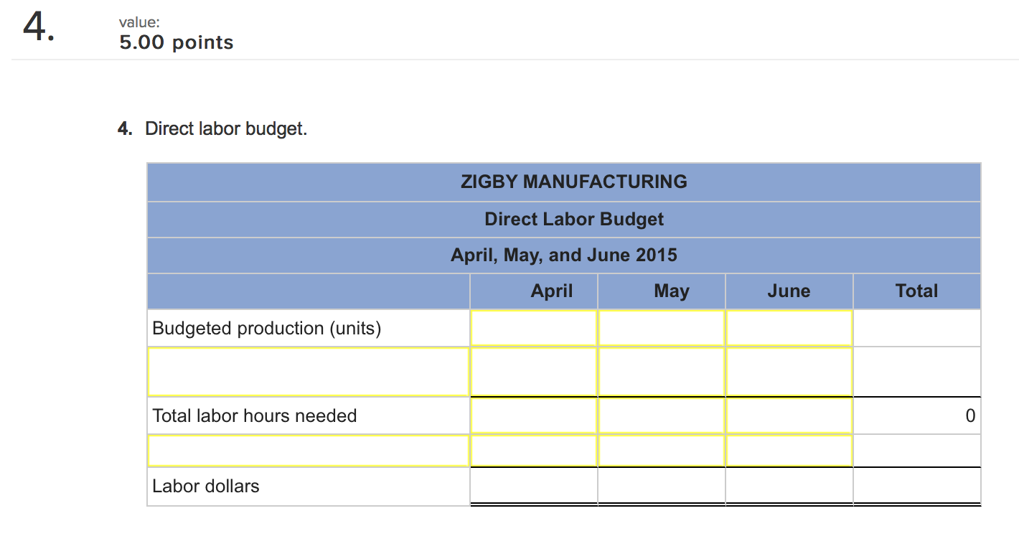Select April cell in row above Labor dollars
The width and height of the screenshot is (1019, 554).
point(534,451)
